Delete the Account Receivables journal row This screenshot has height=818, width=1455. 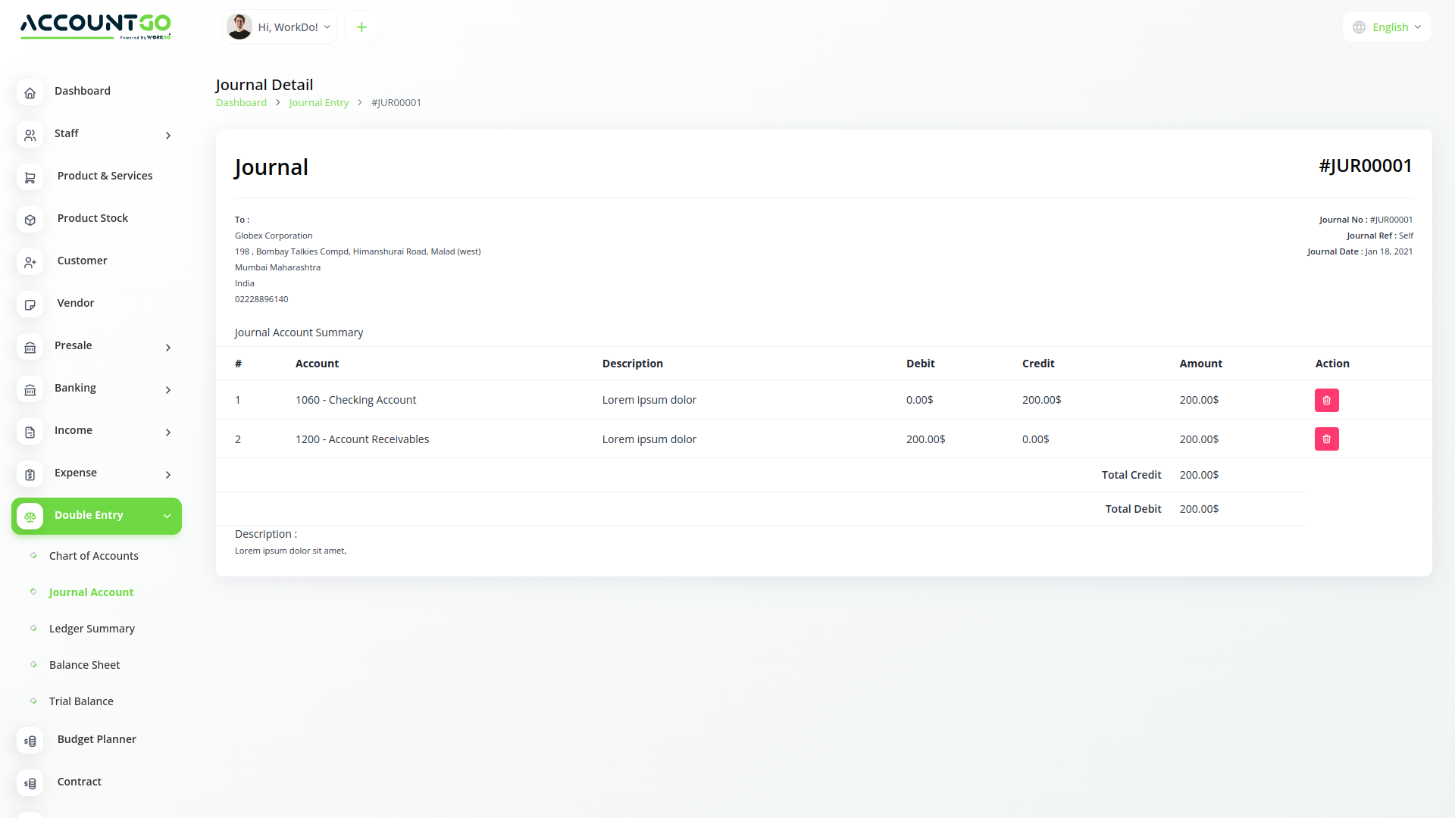pos(1326,439)
